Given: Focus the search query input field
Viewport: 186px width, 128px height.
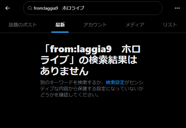Looking at the screenshot, I should [93, 8].
